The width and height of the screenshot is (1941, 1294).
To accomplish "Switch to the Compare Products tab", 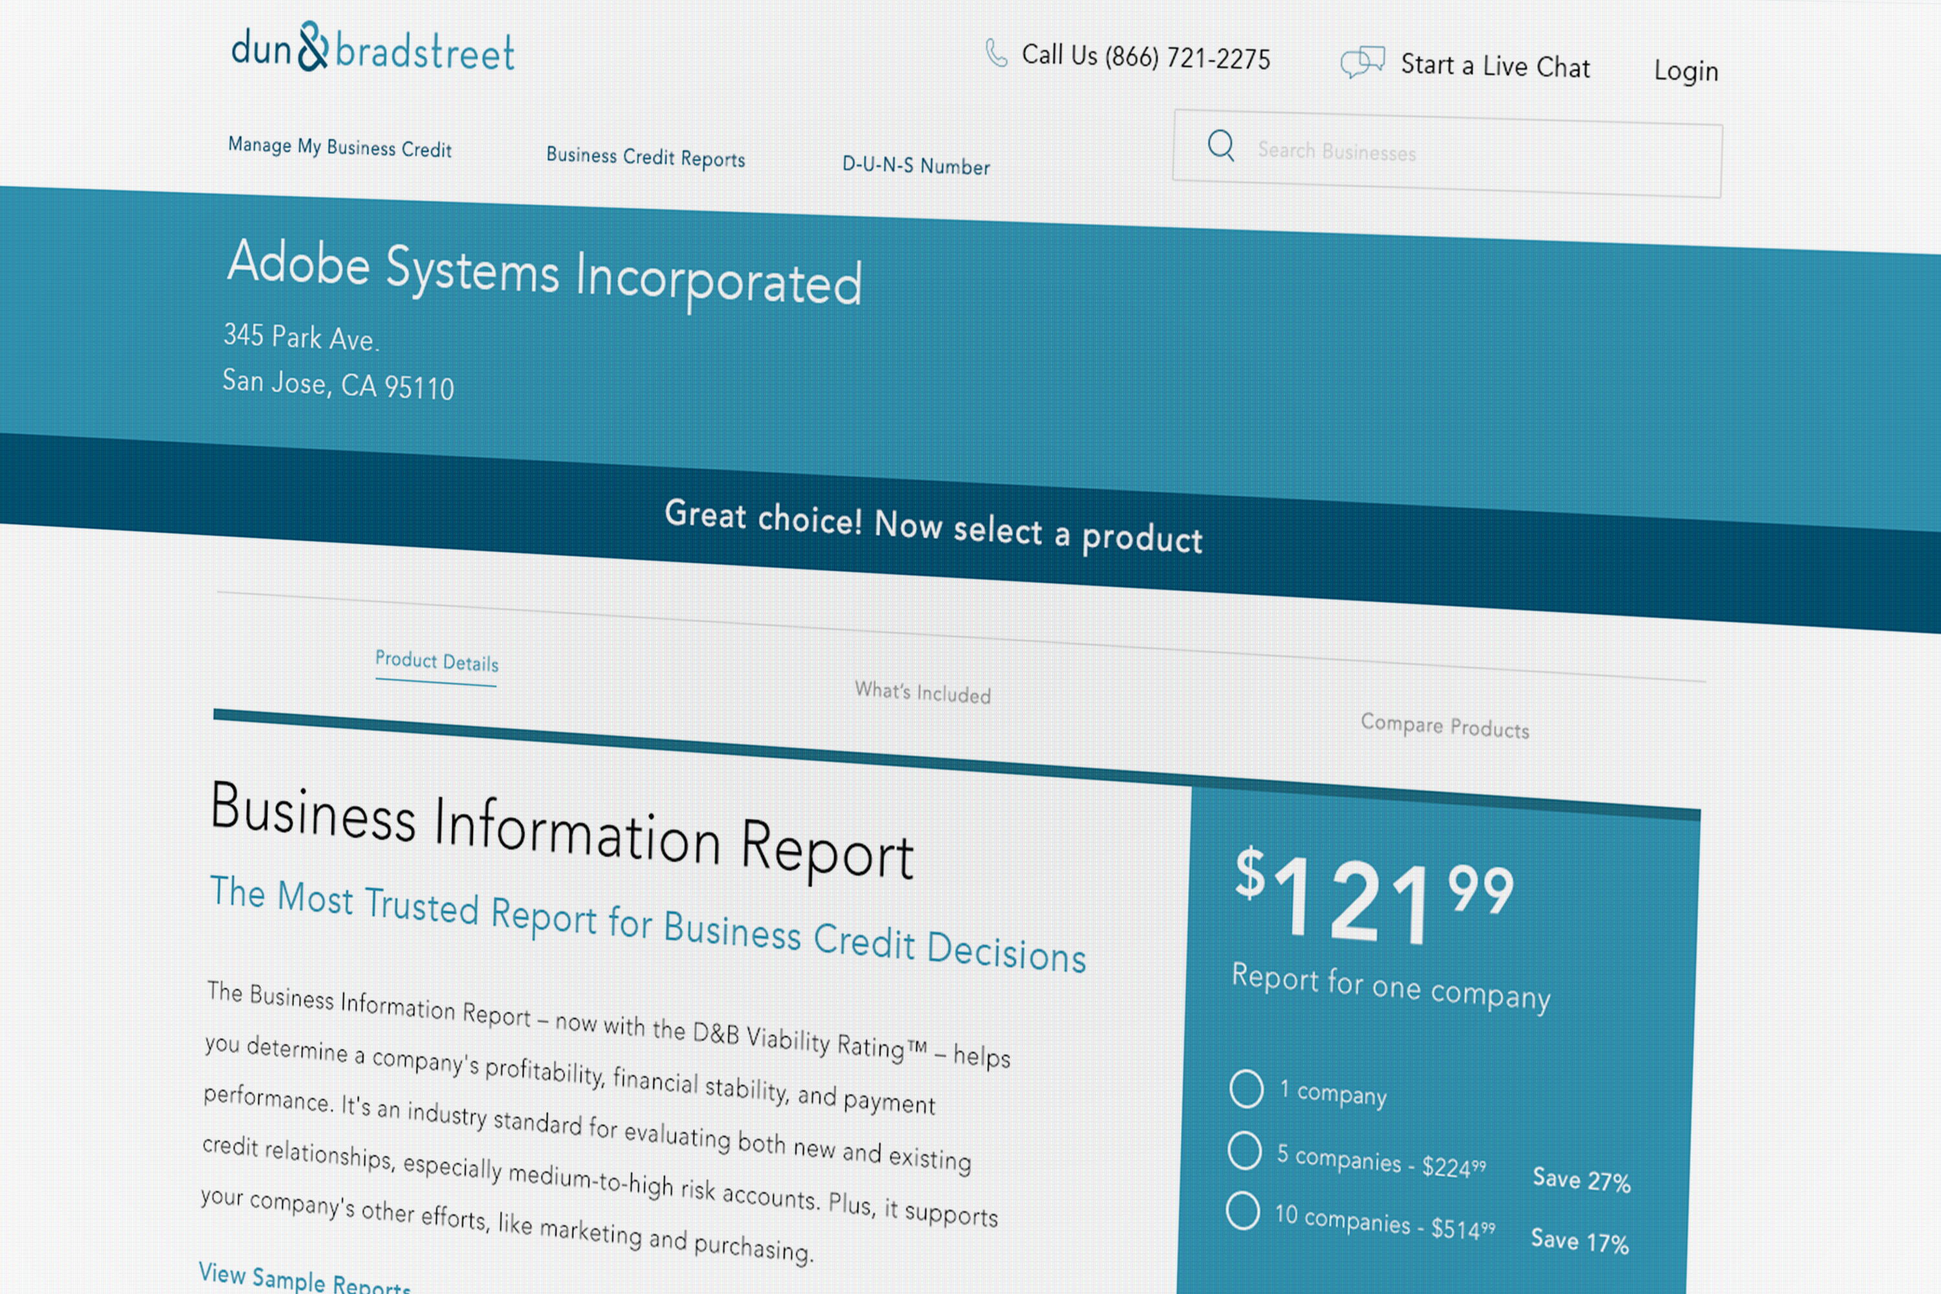I will [1445, 726].
